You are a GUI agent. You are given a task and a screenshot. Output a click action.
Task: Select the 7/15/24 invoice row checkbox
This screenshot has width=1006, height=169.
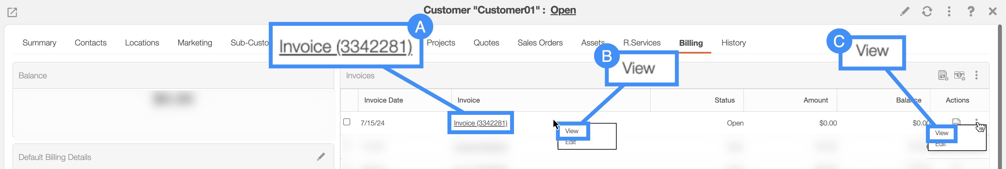[347, 122]
